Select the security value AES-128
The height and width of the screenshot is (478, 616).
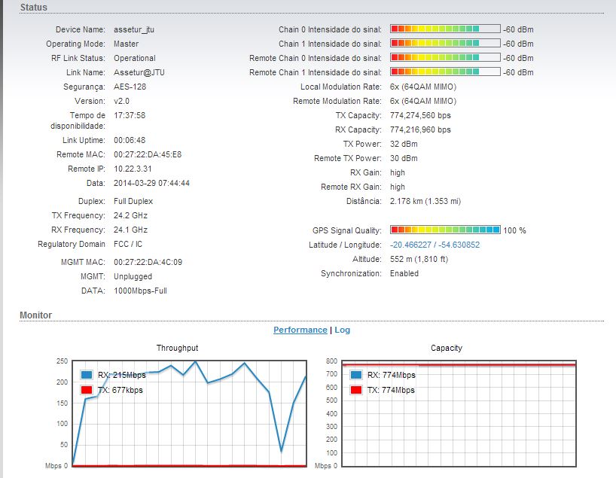coord(130,87)
